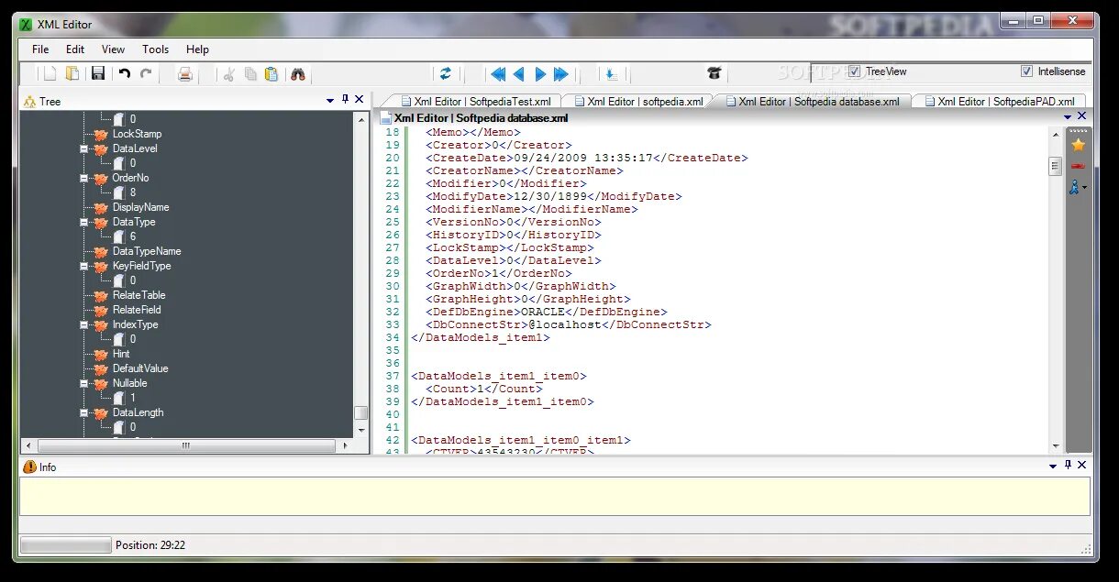The height and width of the screenshot is (582, 1119).
Task: Close the Info panel
Action: click(x=1082, y=466)
